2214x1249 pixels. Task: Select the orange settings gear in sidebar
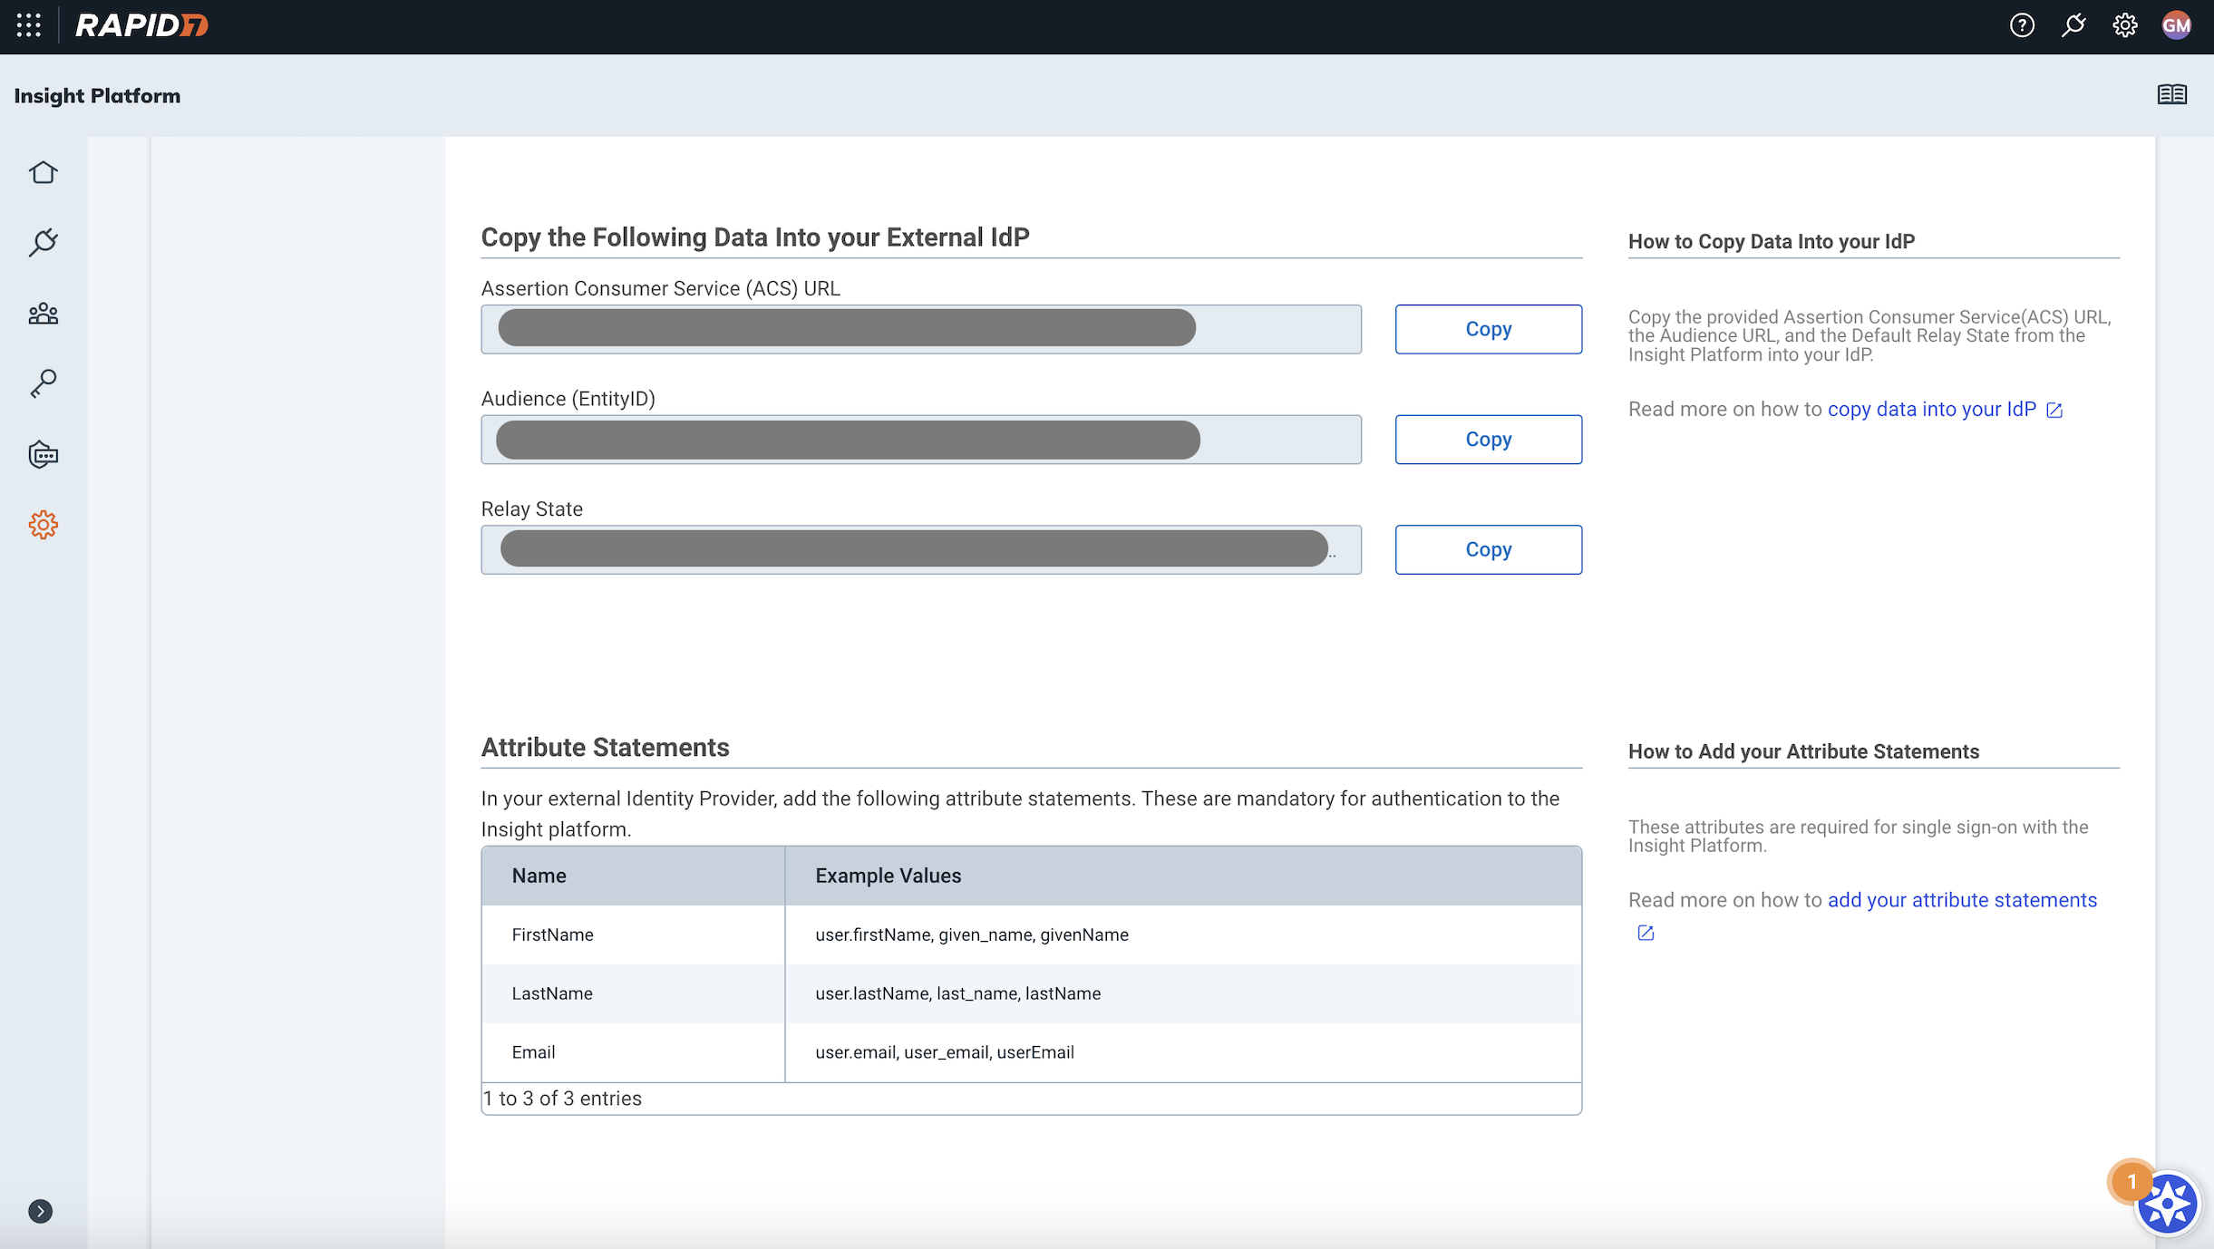tap(43, 525)
